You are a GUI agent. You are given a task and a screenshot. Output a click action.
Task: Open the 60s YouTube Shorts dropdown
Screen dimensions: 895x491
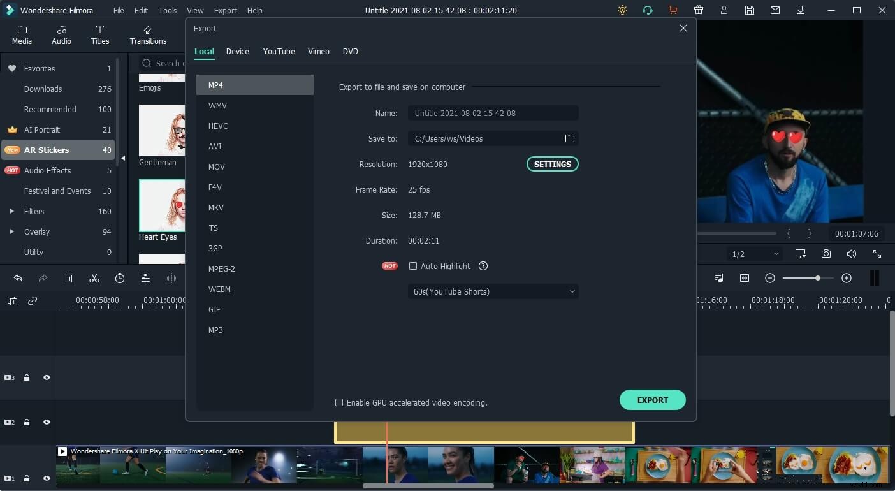coord(493,291)
